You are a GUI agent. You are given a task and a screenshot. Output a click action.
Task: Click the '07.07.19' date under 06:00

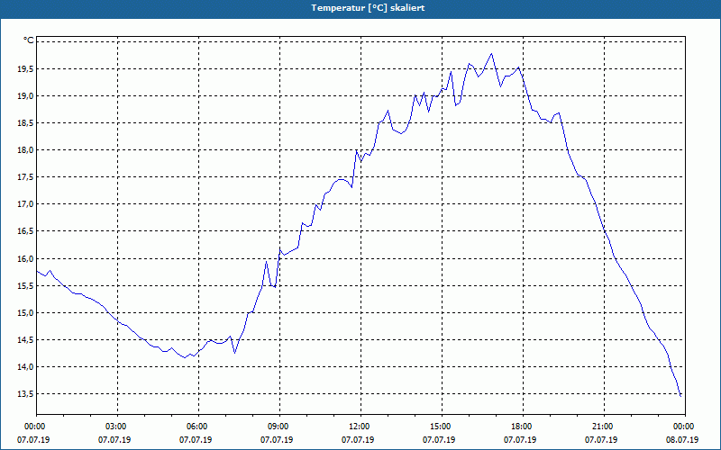(x=196, y=440)
